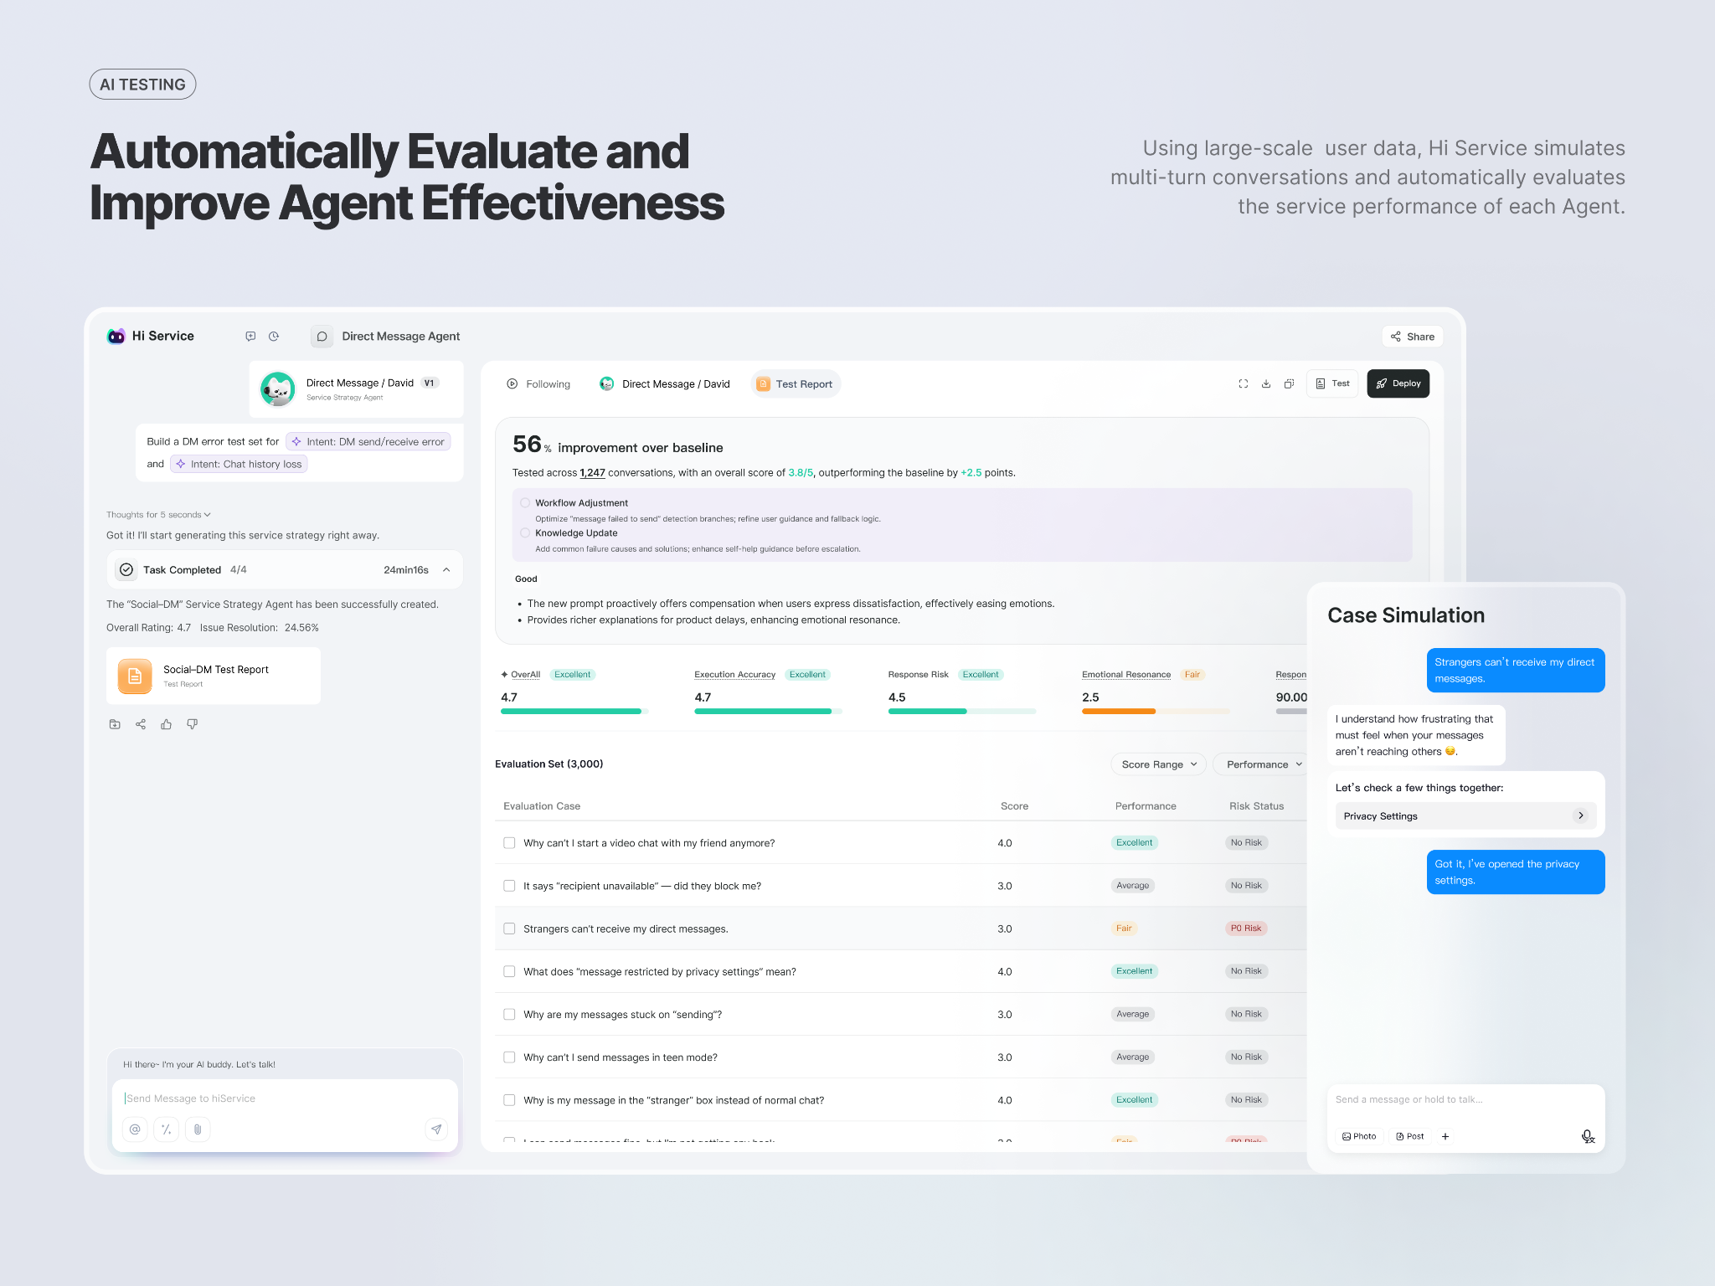Open the Score Range dropdown
Screen dimensions: 1715x1286
point(1158,764)
